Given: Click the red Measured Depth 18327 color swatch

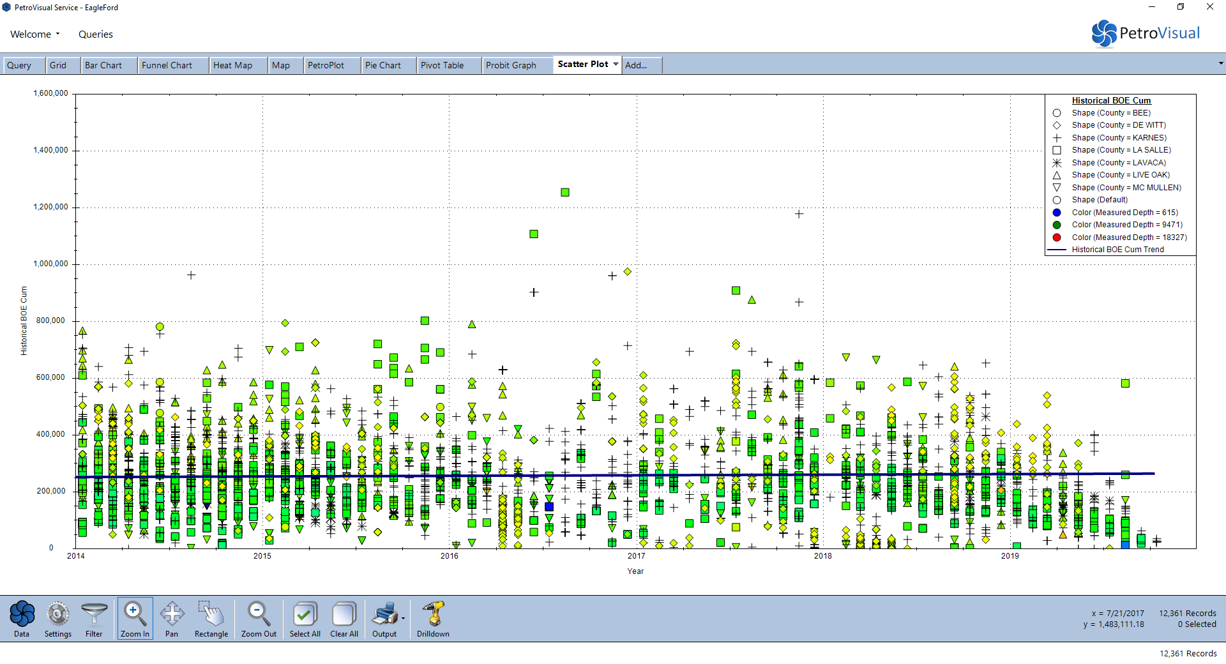Looking at the screenshot, I should (1057, 238).
